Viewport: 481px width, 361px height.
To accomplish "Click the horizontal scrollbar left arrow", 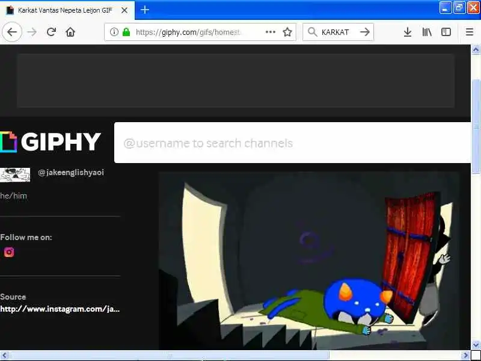I will click(x=4, y=355).
